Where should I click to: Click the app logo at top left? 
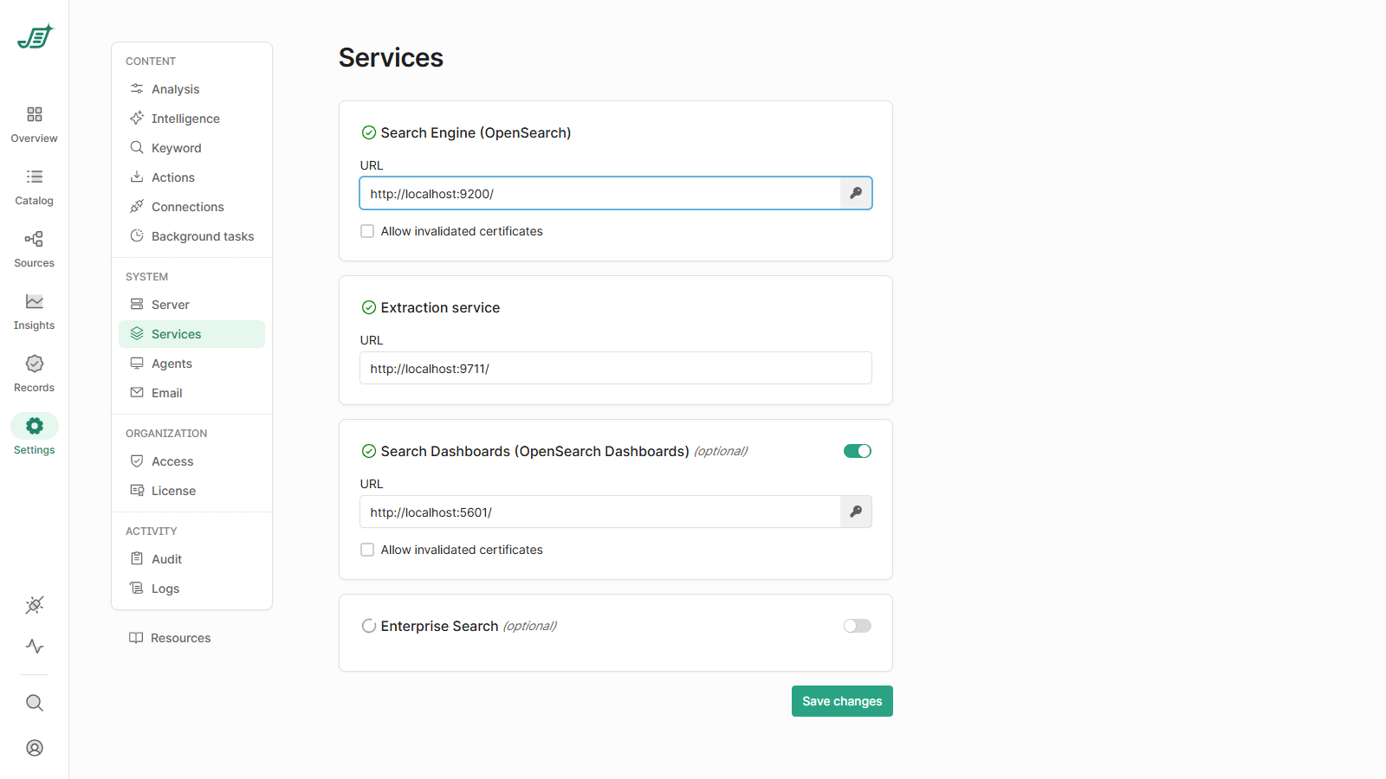point(35,36)
